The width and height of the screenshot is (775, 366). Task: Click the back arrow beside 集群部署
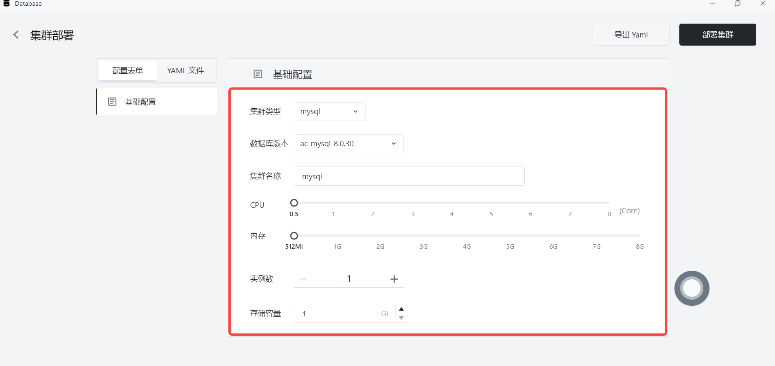click(16, 35)
